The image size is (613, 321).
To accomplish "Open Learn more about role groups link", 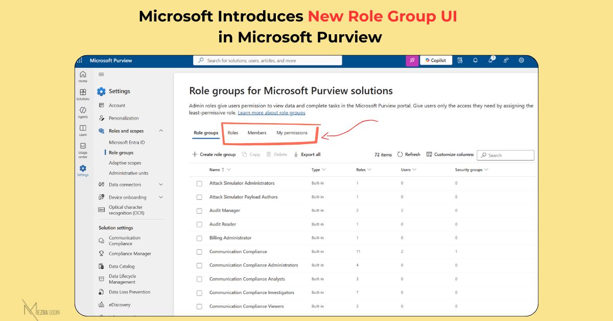I will tap(271, 112).
